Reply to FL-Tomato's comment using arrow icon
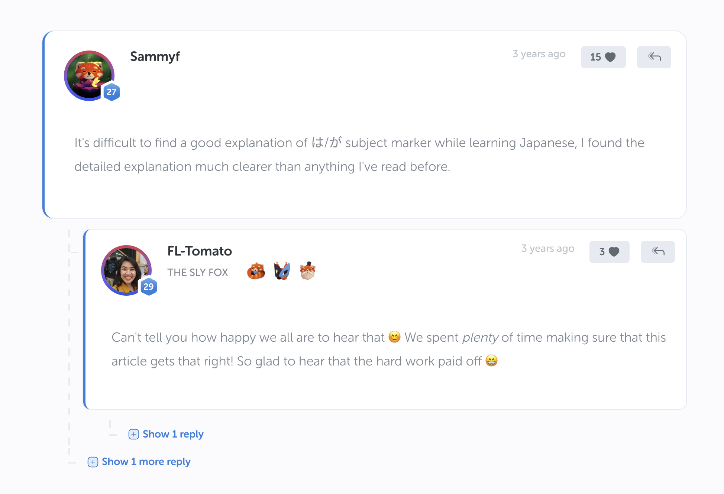Screen dimensions: 724x494 click(657, 252)
